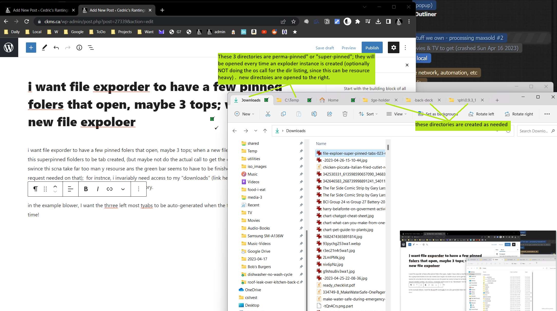Image resolution: width=557 pixels, height=311 pixels.
Task: Click the Search Downloads input field
Action: [x=533, y=131]
